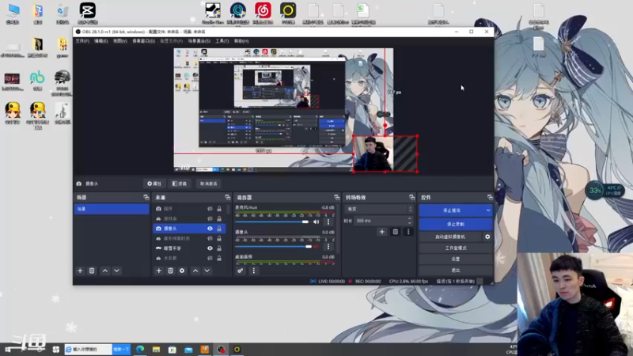This screenshot has height=356, width=633.
Task: Add a transition with plus icon
Action: [382, 232]
